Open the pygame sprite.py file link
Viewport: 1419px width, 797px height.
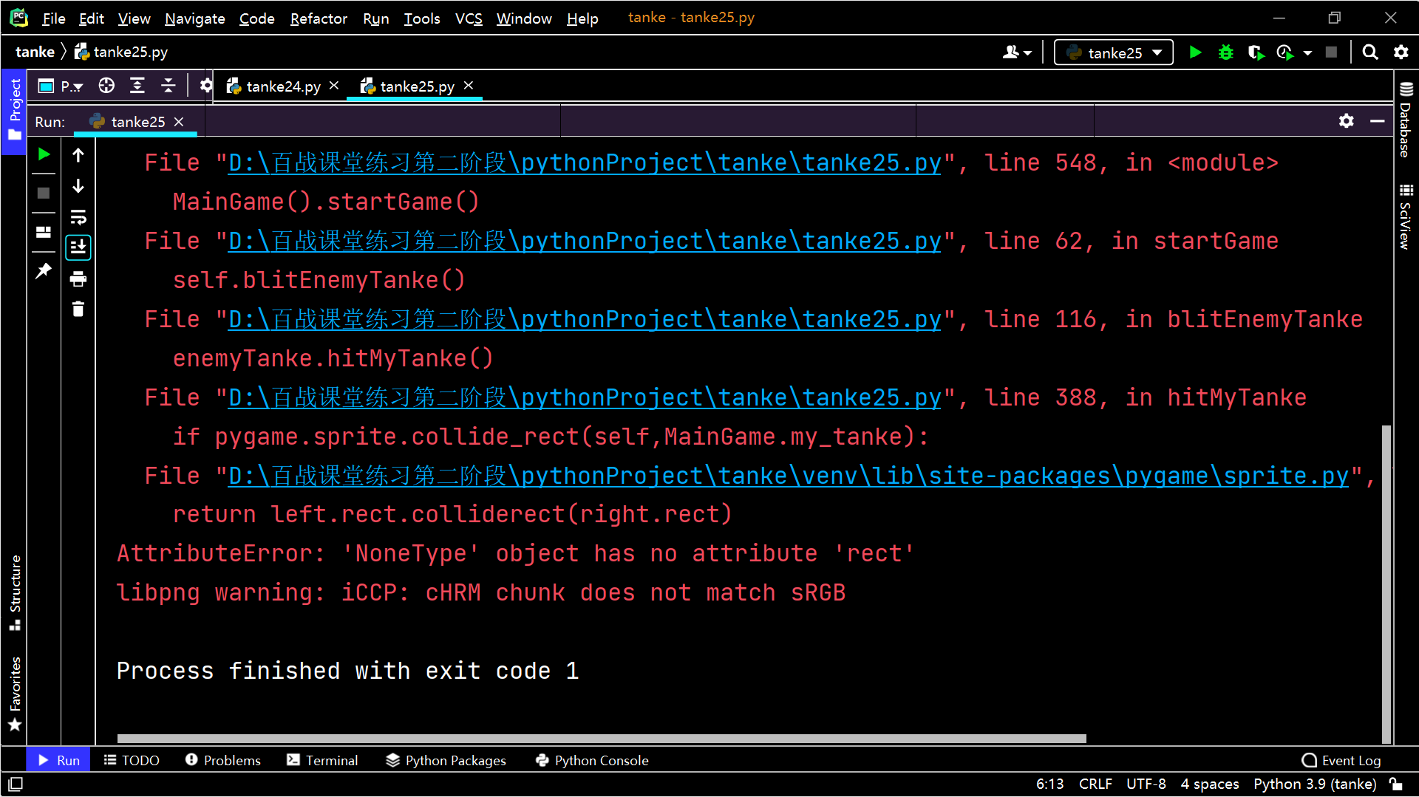coord(789,476)
